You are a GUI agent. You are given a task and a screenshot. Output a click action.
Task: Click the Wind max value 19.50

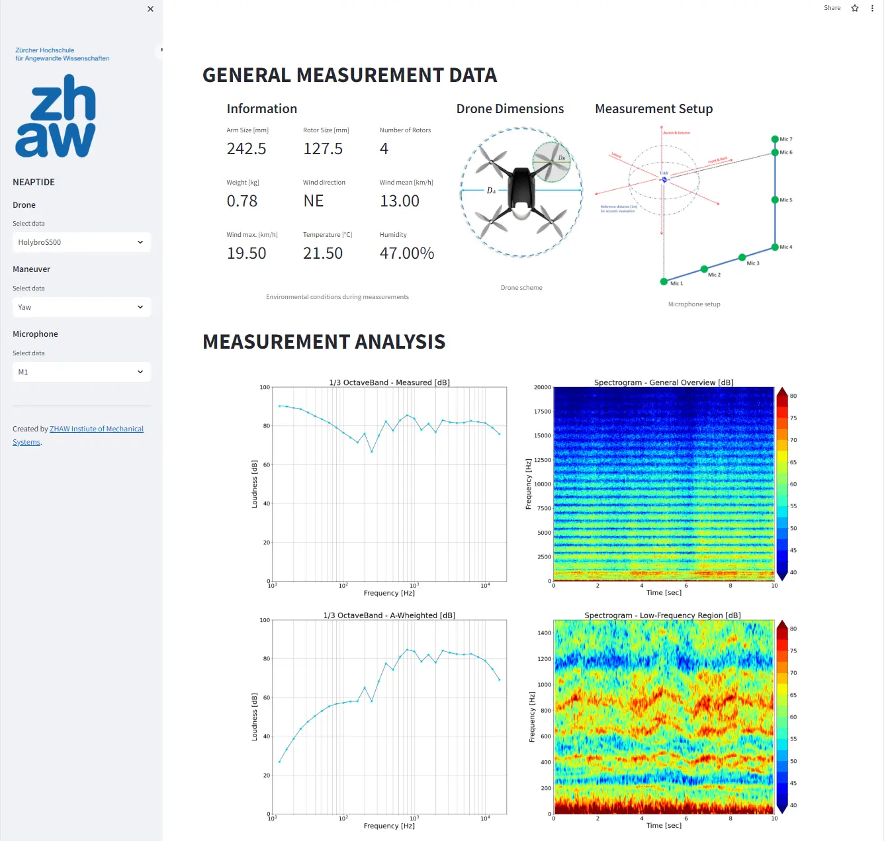(246, 253)
